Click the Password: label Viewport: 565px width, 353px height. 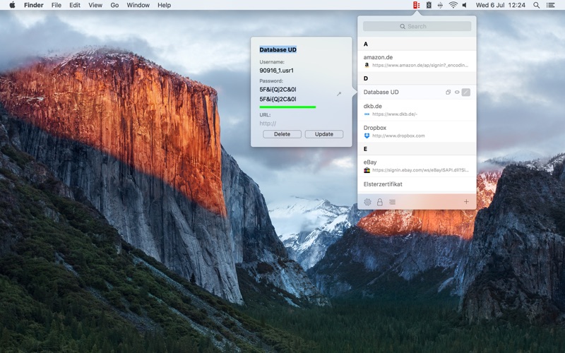coord(271,81)
